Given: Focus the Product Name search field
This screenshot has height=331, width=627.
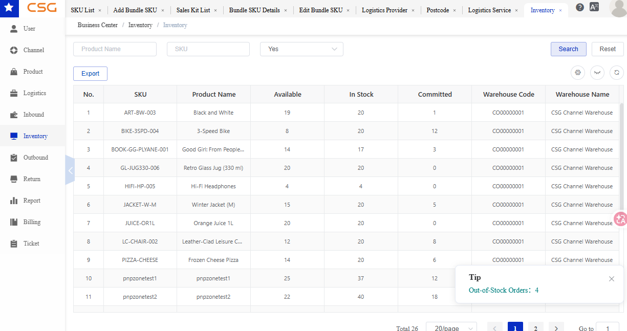Looking at the screenshot, I should [115, 49].
